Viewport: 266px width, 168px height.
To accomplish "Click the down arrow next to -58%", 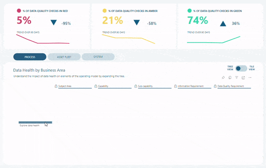I will (137, 23).
